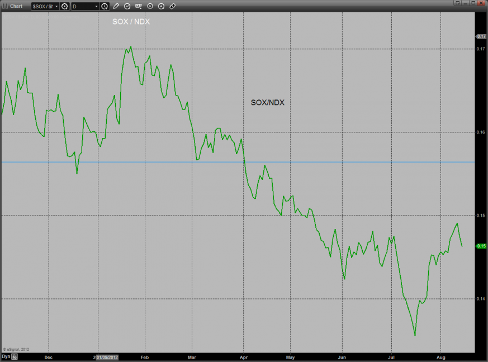Click the SOX / NDX title at chart top
This screenshot has width=488, height=362.
point(131,22)
